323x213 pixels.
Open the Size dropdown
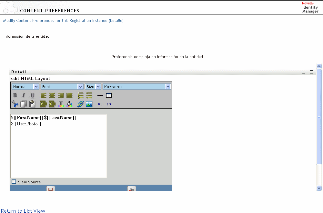pyautogui.click(x=93, y=87)
